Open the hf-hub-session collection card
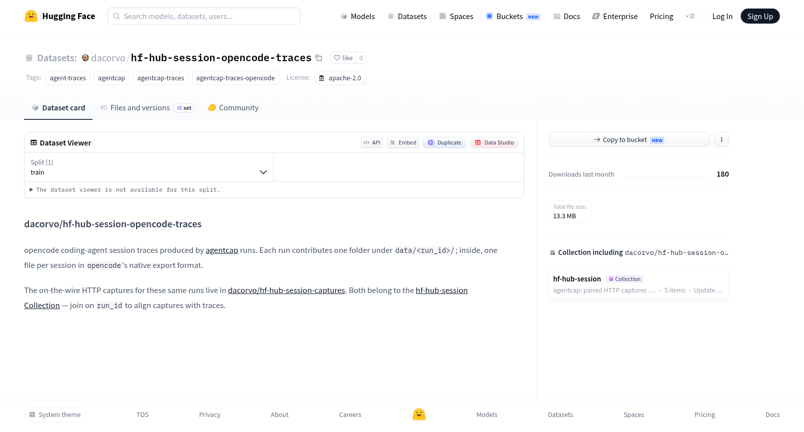Screen dimensions: 804x432 coord(639,284)
